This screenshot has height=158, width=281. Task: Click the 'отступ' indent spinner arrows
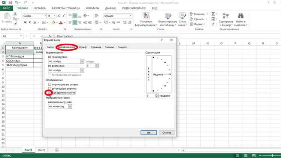coord(97,66)
